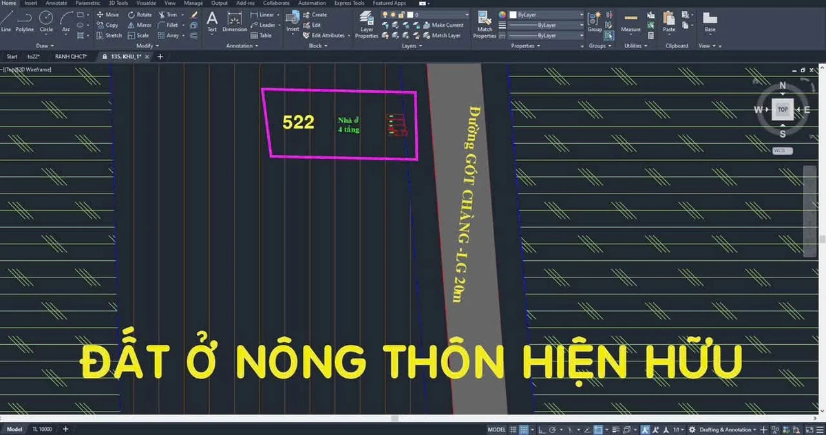
Task: Activate the Scale command
Action: pos(138,35)
